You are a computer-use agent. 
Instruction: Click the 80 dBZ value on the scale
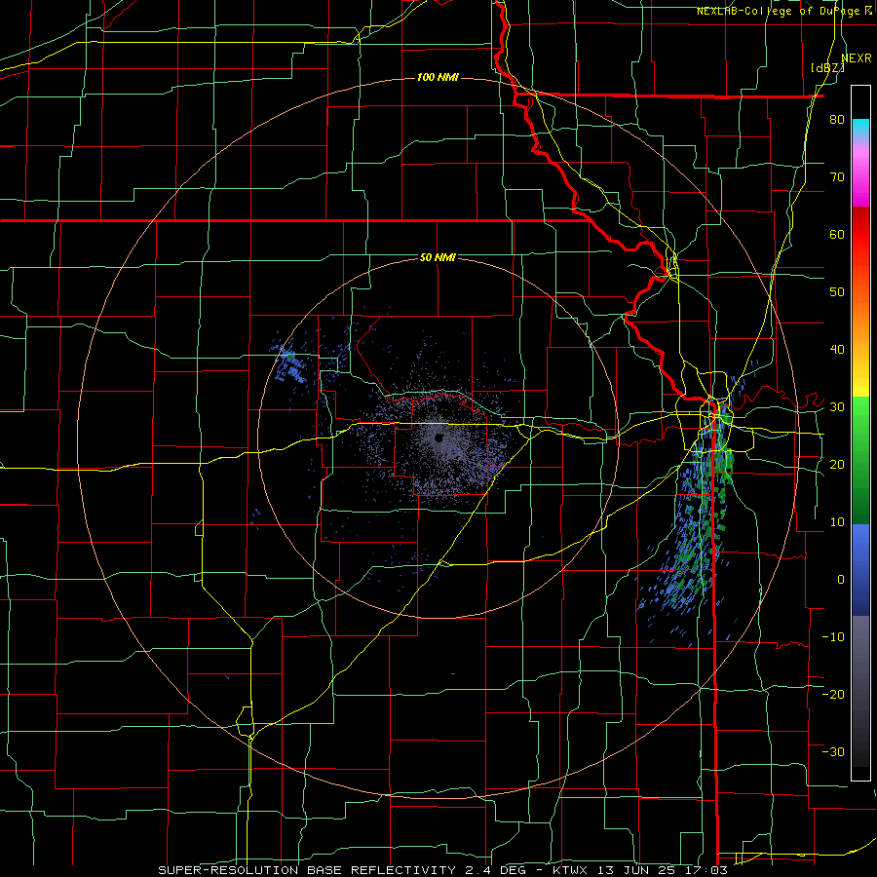coord(837,119)
